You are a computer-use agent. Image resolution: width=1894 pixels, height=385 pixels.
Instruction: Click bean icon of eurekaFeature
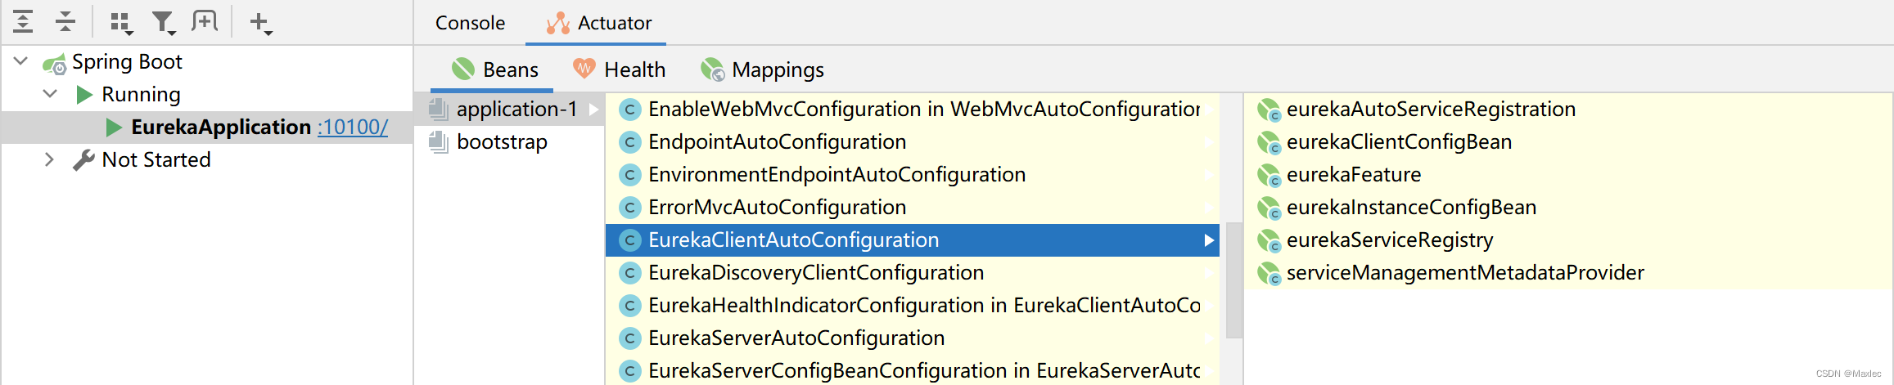coord(1269,175)
